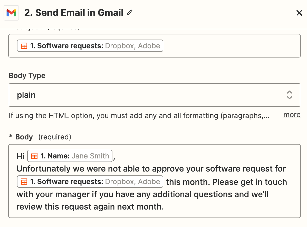Select the Software requests pill in Body text
This screenshot has height=227, width=307.
(x=90, y=182)
